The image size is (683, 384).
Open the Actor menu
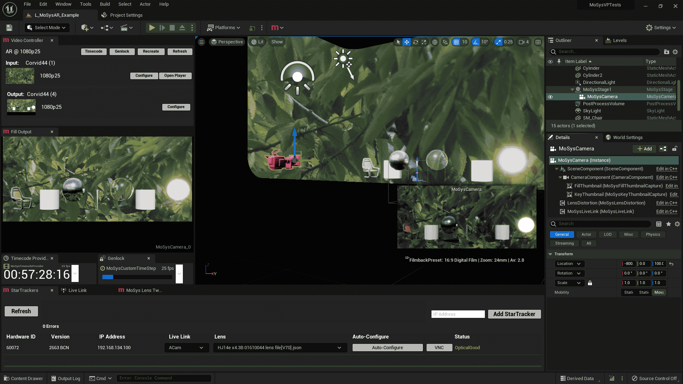tap(145, 4)
